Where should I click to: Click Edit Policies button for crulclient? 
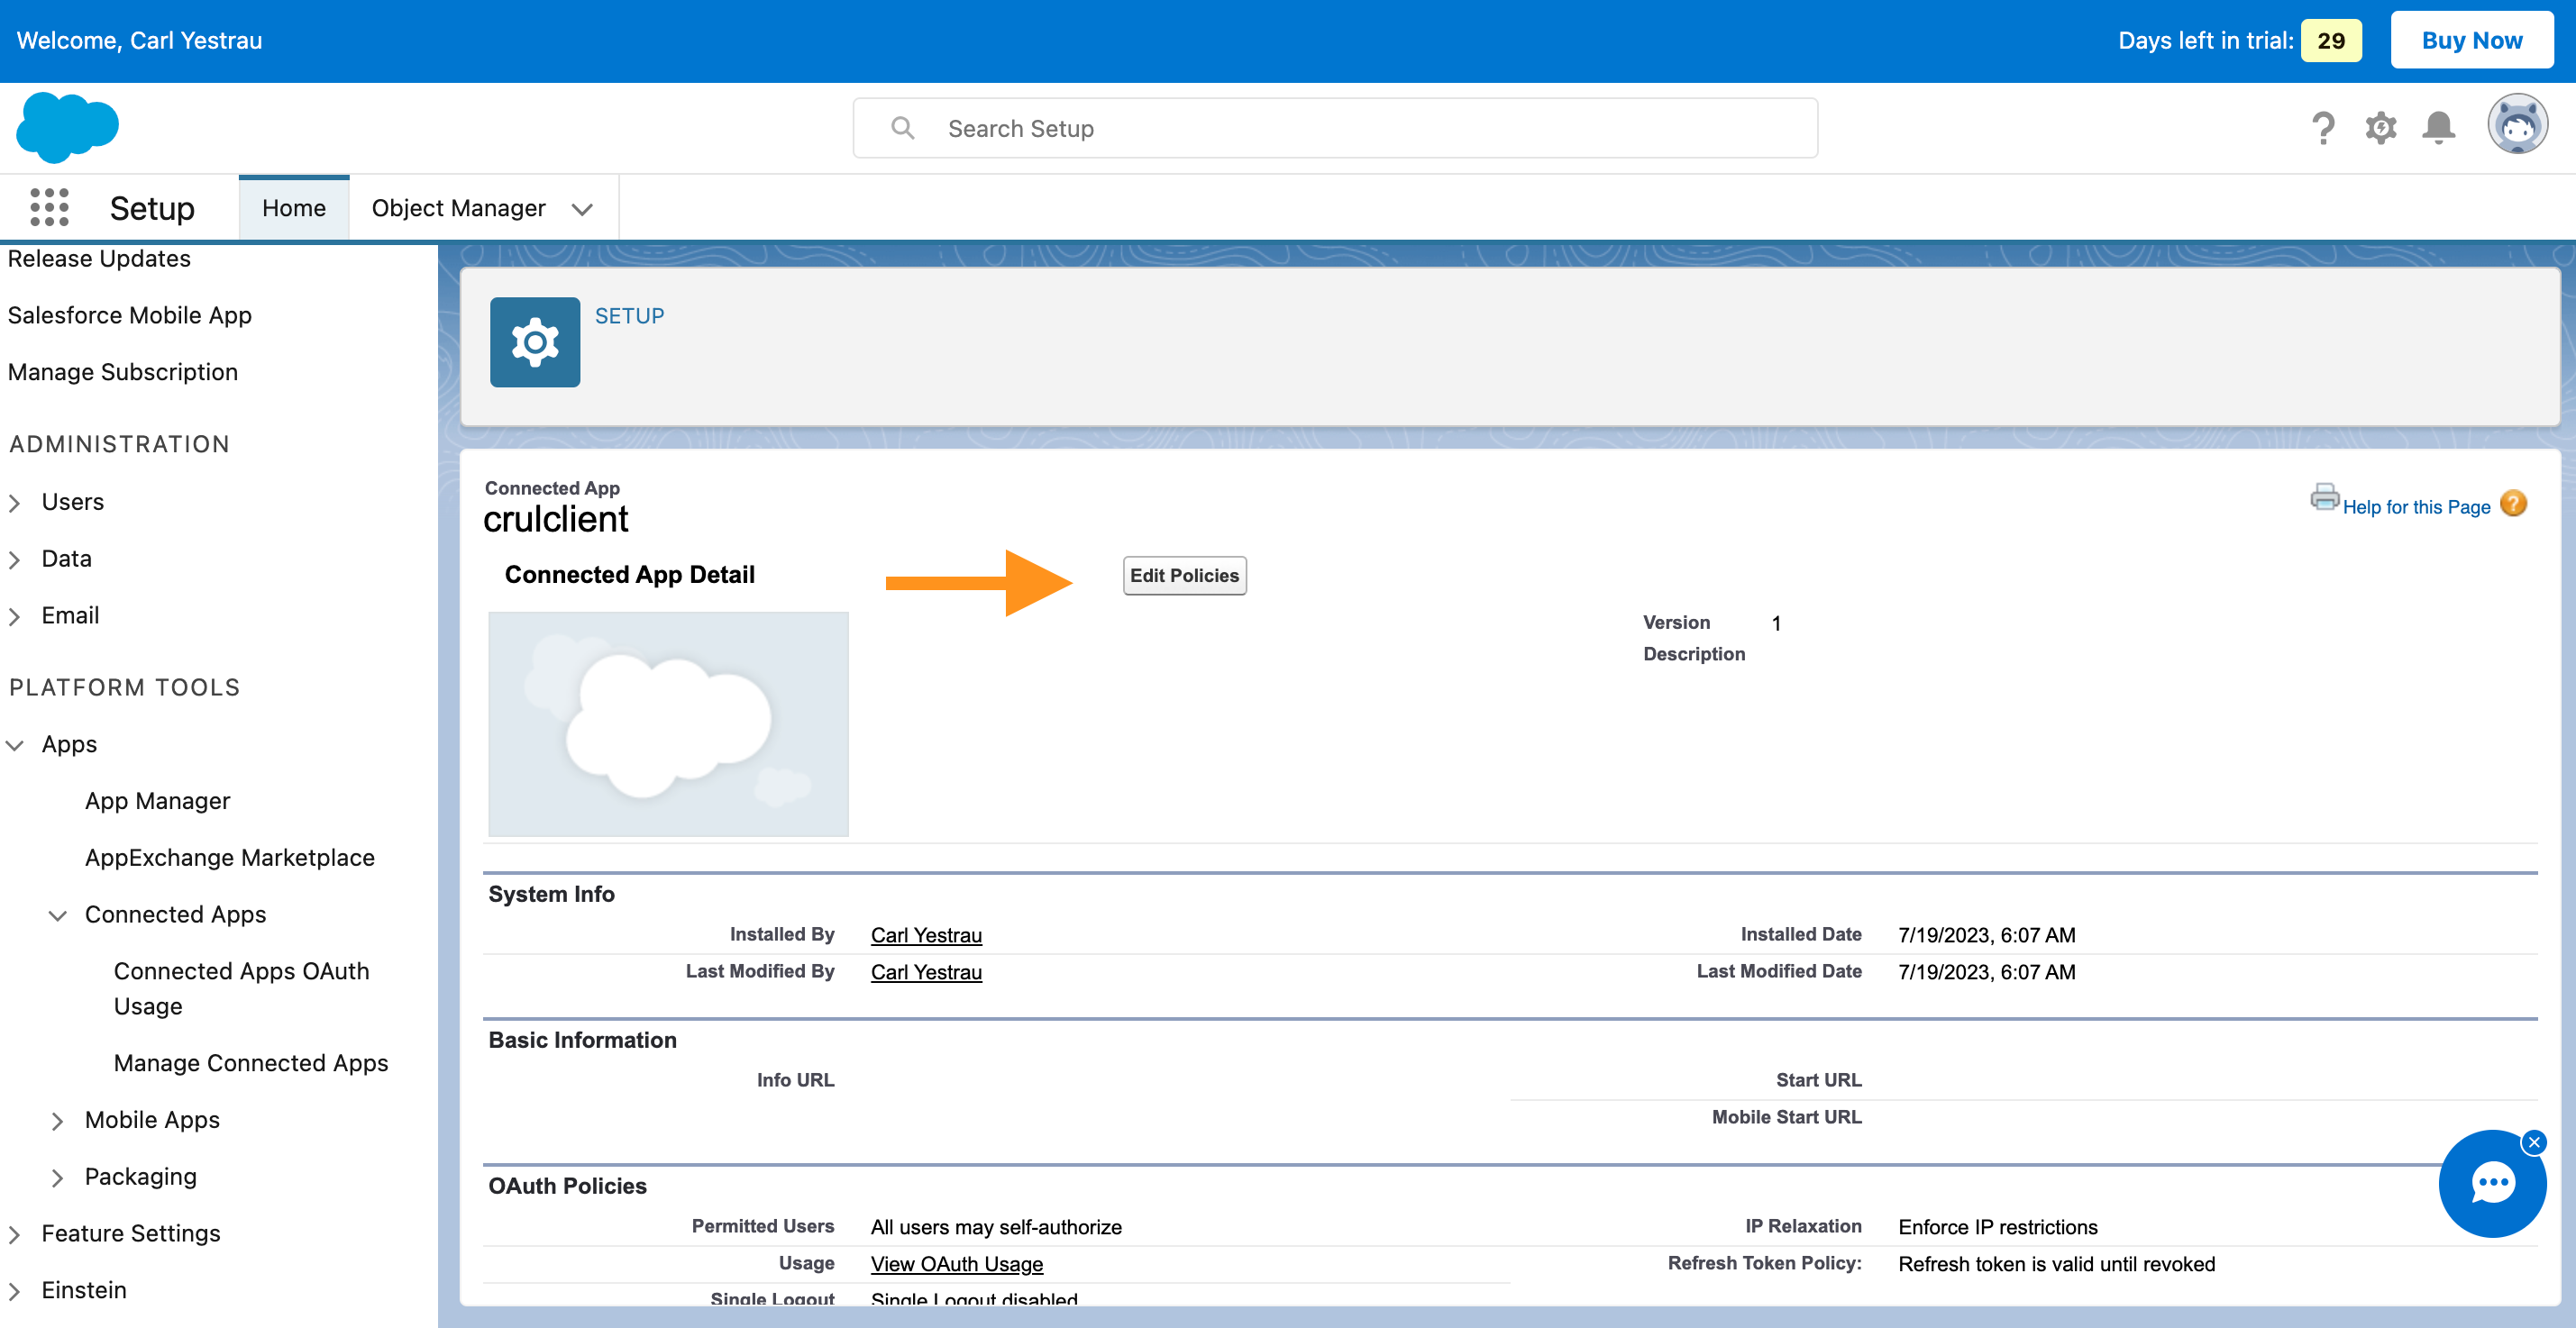tap(1183, 574)
